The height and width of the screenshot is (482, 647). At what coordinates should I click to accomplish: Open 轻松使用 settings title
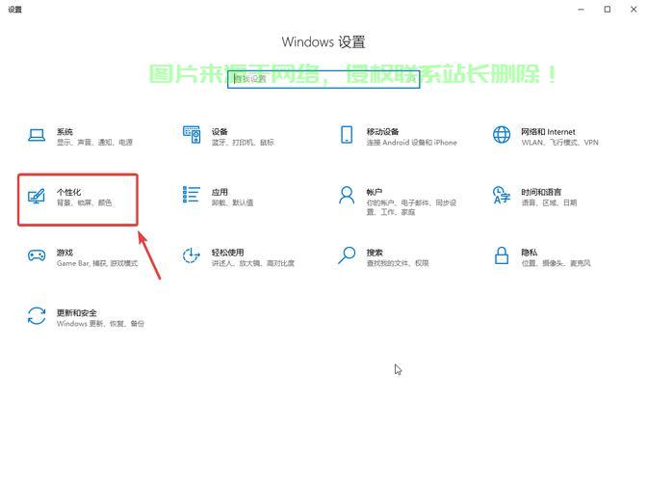click(x=228, y=253)
